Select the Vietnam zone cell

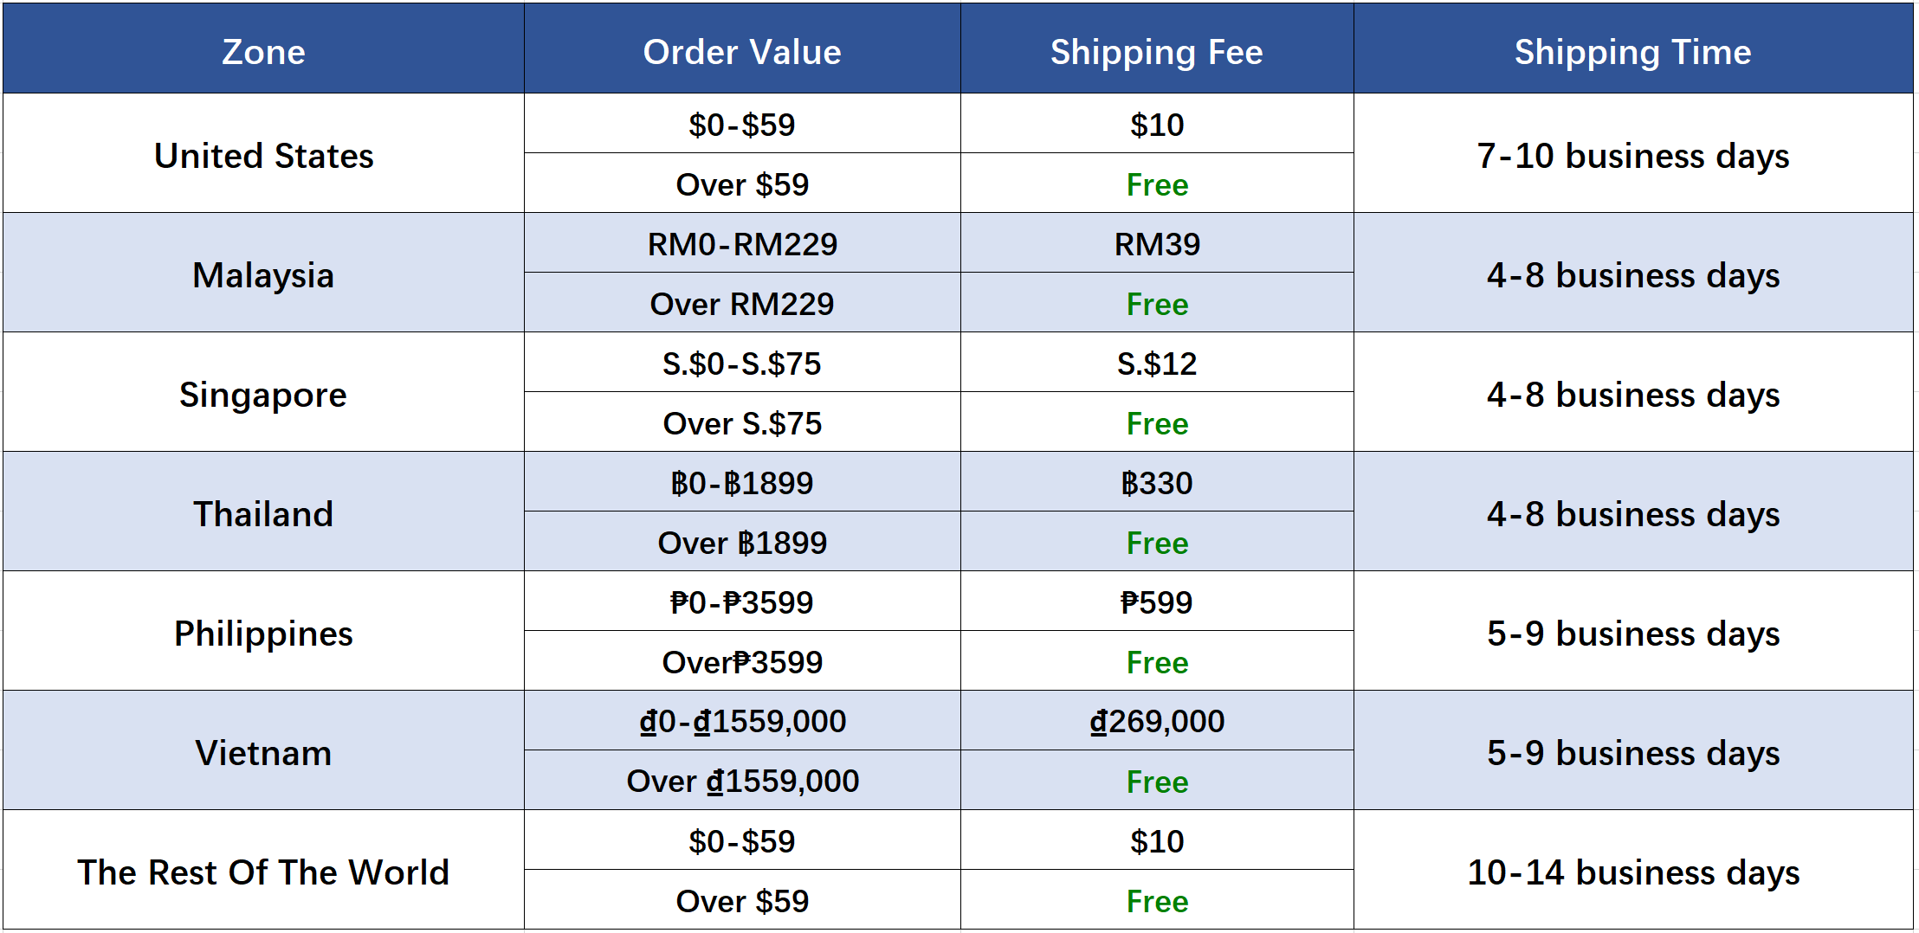point(263,753)
